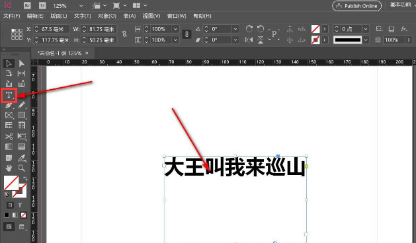This screenshot has height=243, width=416.
Task: Click the reference point locator grid
Action: [x=17, y=34]
